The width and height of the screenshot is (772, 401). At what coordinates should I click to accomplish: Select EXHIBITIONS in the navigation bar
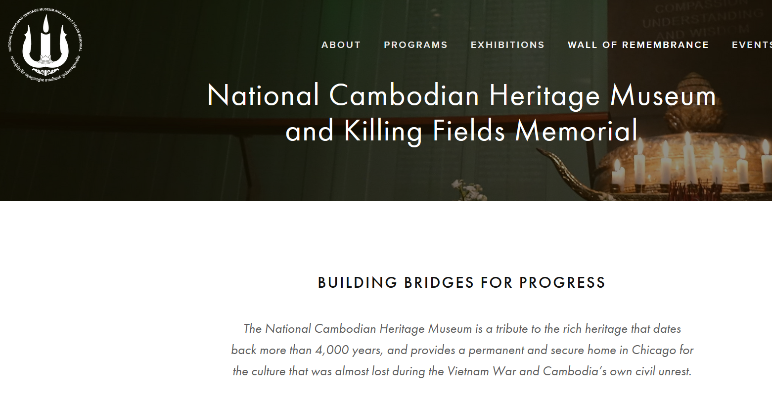point(508,45)
